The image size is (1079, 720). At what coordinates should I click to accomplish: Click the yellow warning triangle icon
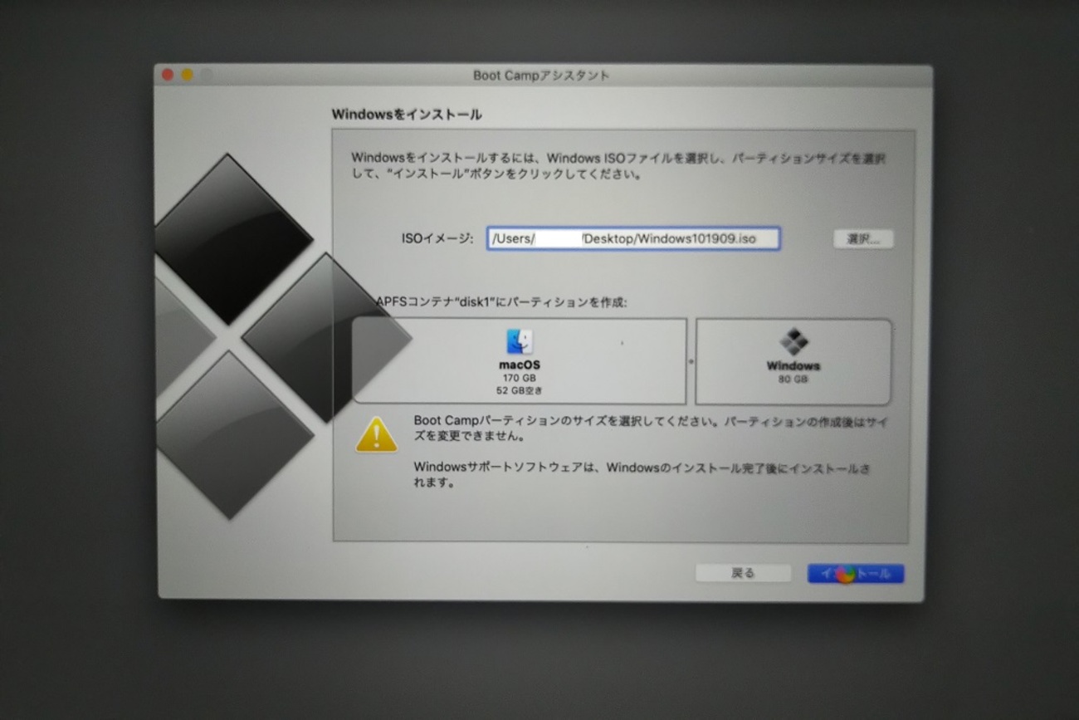pyautogui.click(x=376, y=434)
